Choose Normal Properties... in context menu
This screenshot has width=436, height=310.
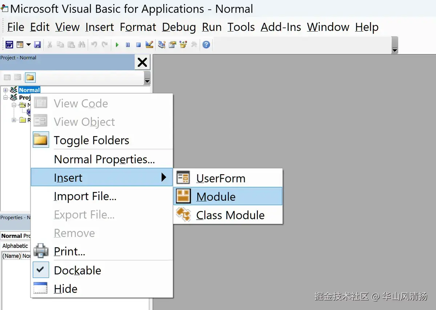(102, 159)
